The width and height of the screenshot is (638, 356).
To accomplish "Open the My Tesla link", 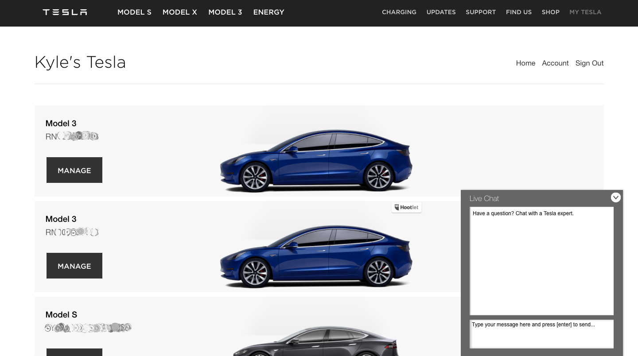I will (x=585, y=12).
